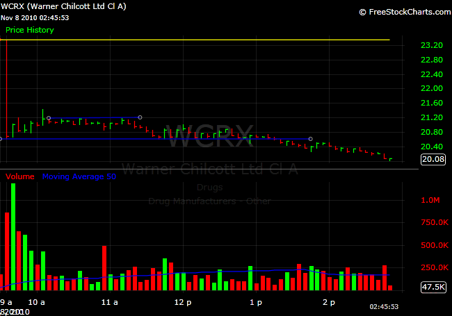Viewport: 452px width, 316px height.
Task: Click the tall red volume bar before 11 a
Action: pos(104,268)
